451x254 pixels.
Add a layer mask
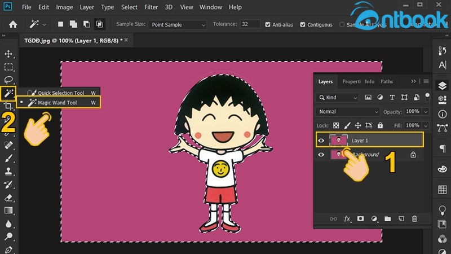tap(360, 219)
